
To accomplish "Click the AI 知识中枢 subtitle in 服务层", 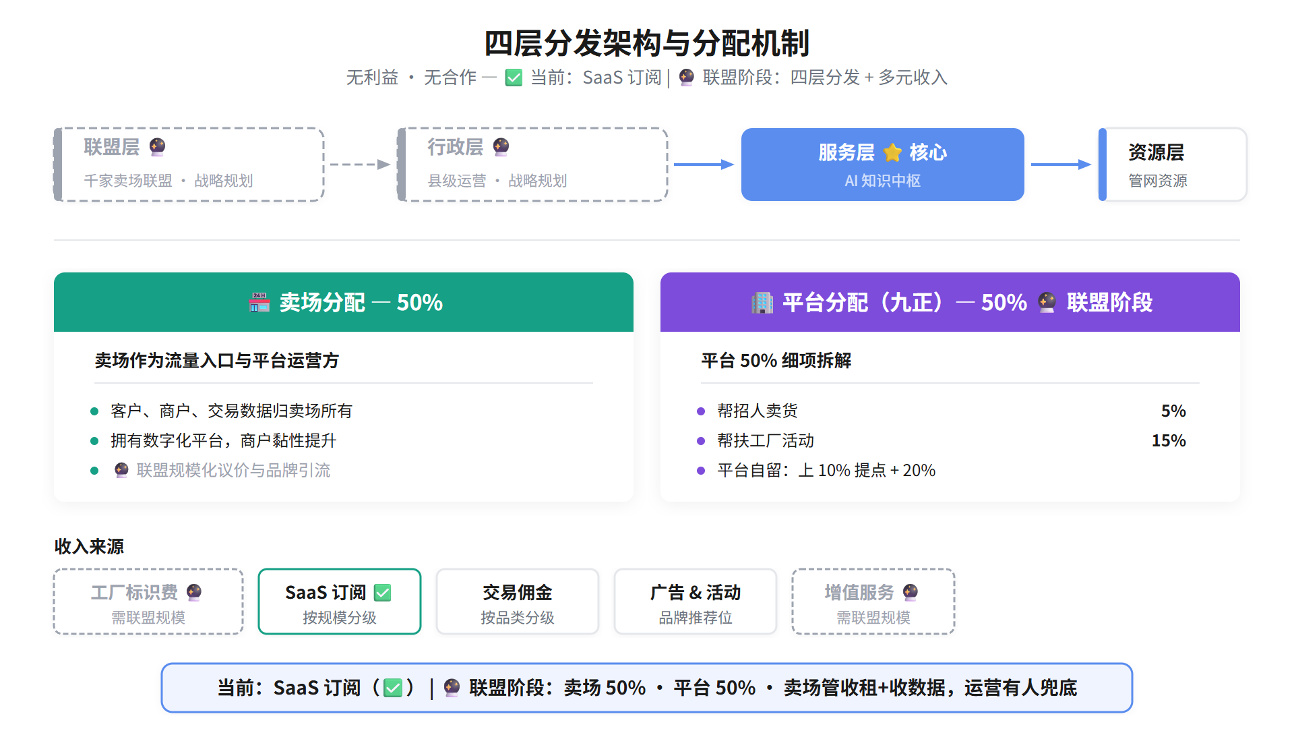I will [883, 181].
